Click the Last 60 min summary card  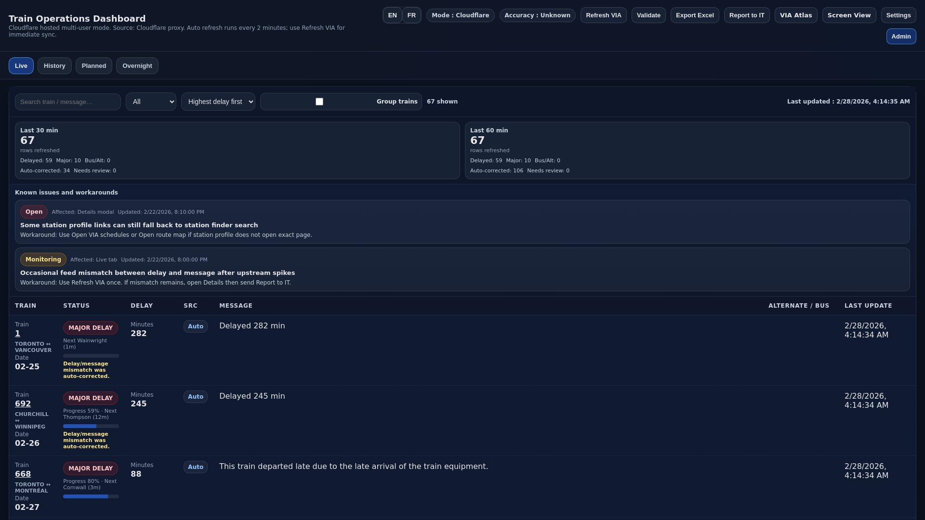[687, 151]
